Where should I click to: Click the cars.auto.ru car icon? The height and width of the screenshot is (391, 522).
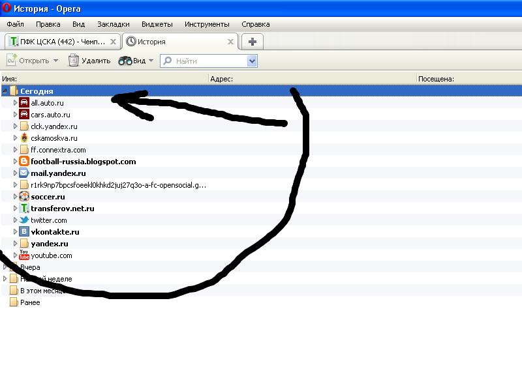24,114
